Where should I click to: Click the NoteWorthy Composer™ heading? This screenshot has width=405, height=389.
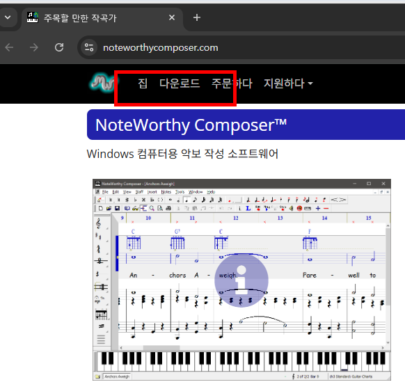click(x=191, y=125)
